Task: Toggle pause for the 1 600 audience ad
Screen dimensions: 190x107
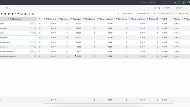Action: [40, 56]
